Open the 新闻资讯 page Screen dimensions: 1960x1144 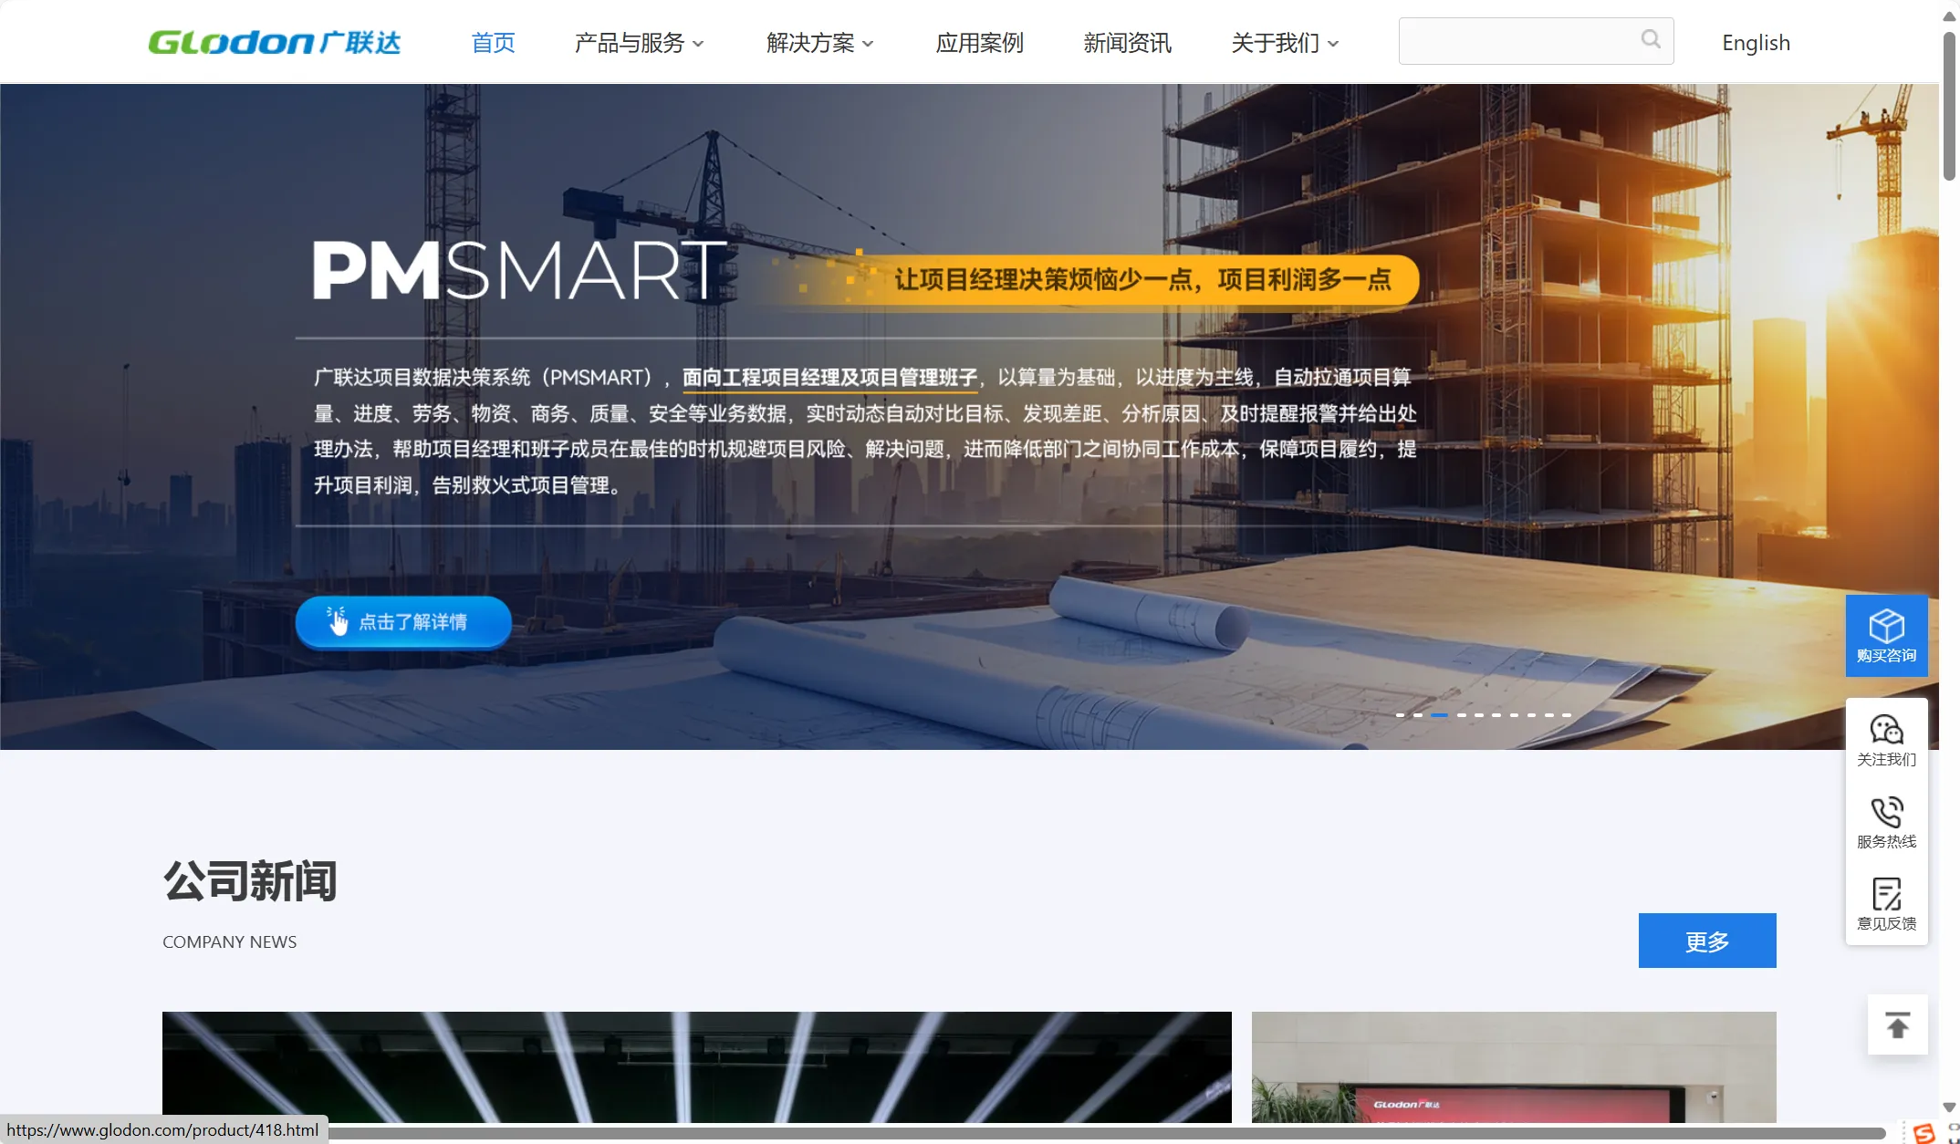[1127, 43]
